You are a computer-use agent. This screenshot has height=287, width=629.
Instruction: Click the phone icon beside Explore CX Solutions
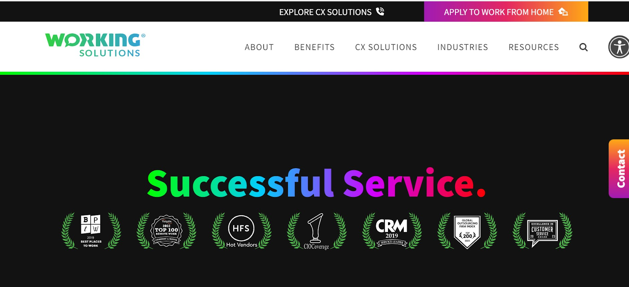(x=380, y=11)
